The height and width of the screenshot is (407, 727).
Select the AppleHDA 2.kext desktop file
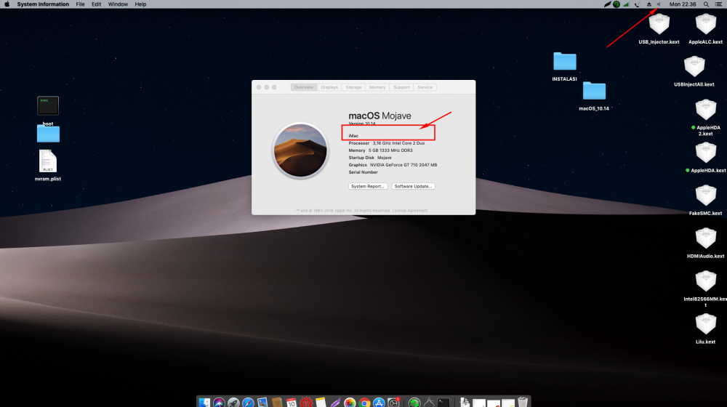coord(706,117)
